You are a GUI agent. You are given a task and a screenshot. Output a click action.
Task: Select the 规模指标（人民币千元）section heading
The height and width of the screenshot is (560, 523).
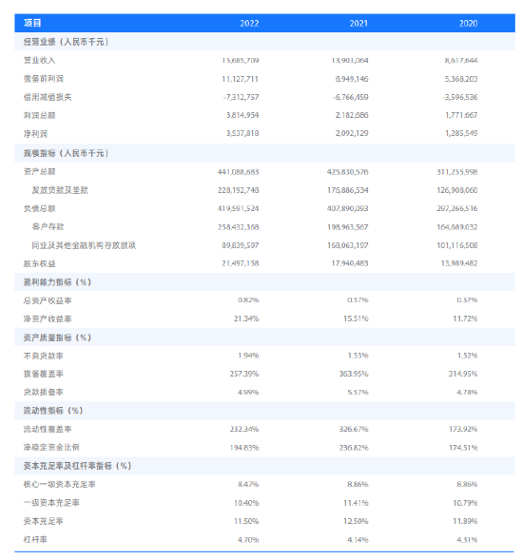coord(67,153)
